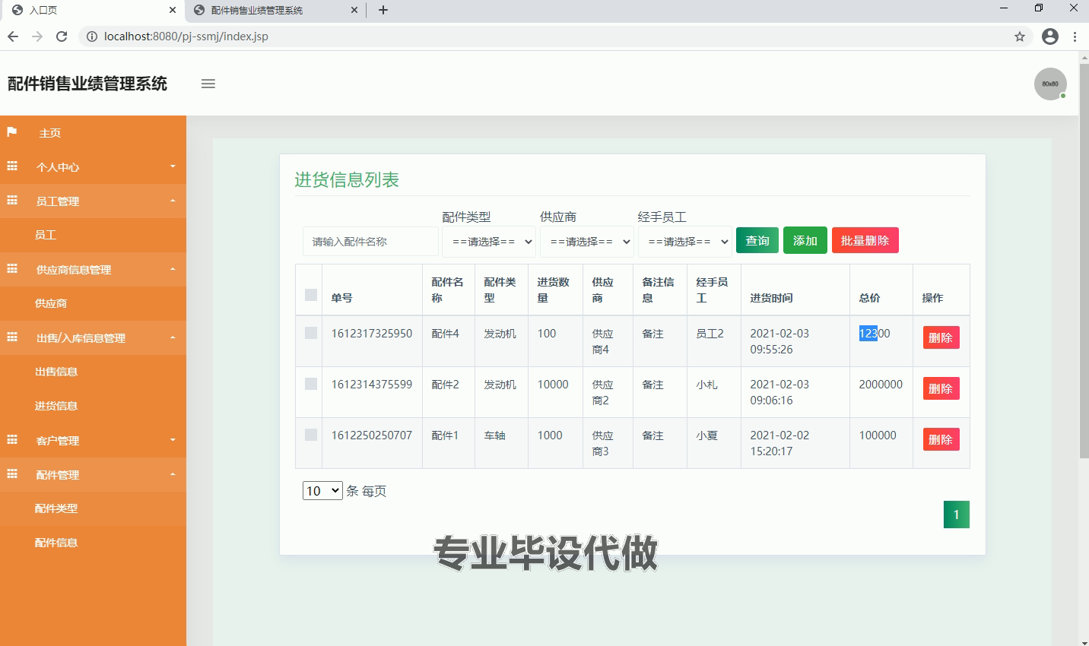Expand the 客户管理 sidebar menu
This screenshot has height=646, width=1089.
(x=93, y=440)
